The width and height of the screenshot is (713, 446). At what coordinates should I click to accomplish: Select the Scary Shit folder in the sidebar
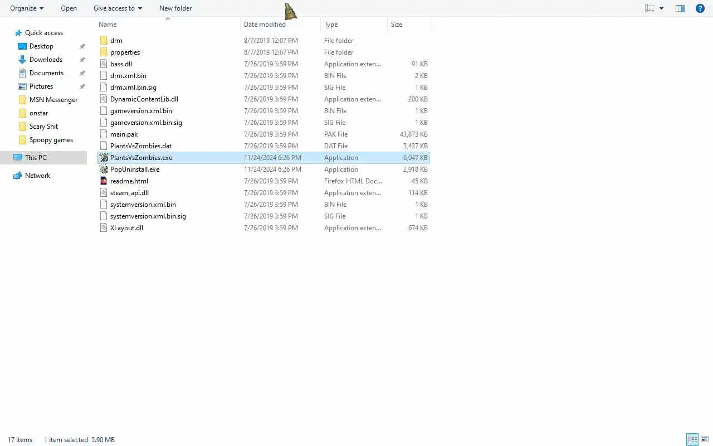[43, 127]
